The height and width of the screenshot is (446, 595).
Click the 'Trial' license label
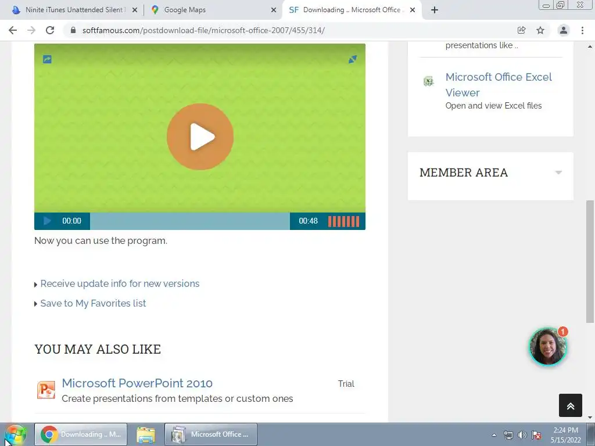pos(346,384)
